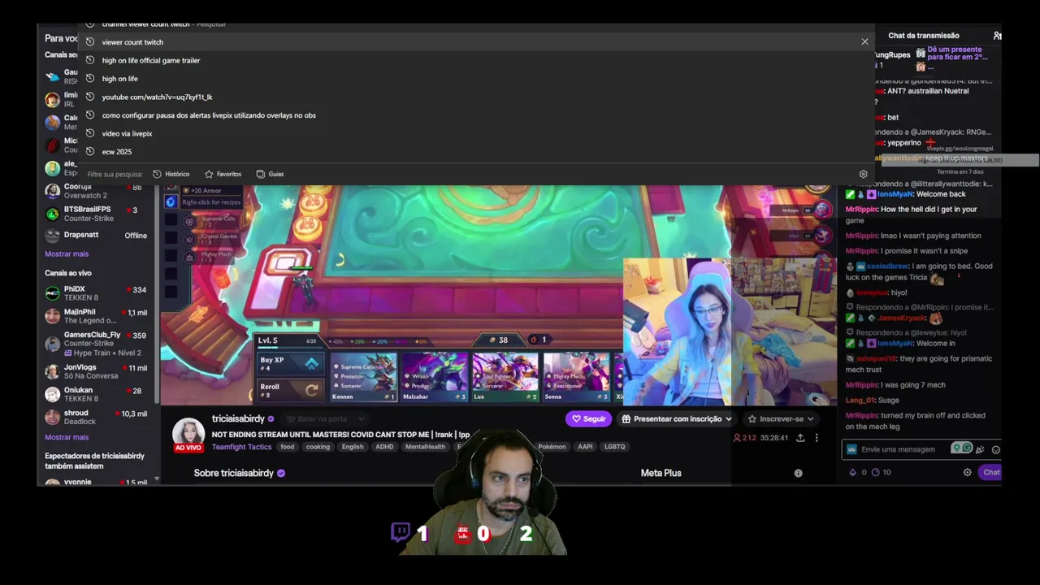Select Lux champion card in shop
Viewport: 1040px width, 585px height.
coord(505,376)
